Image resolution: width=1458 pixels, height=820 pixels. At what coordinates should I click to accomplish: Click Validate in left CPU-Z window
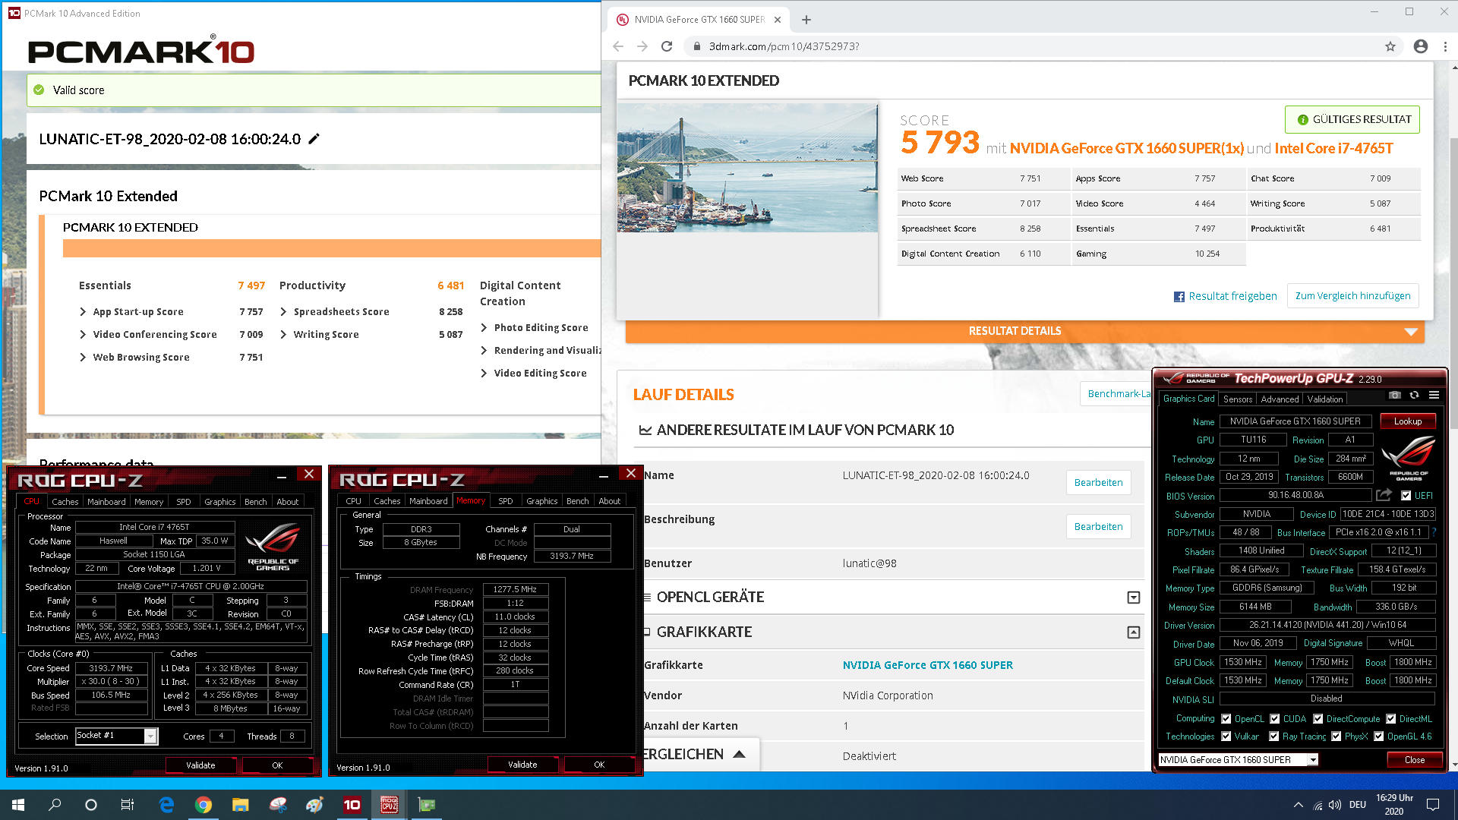[200, 765]
